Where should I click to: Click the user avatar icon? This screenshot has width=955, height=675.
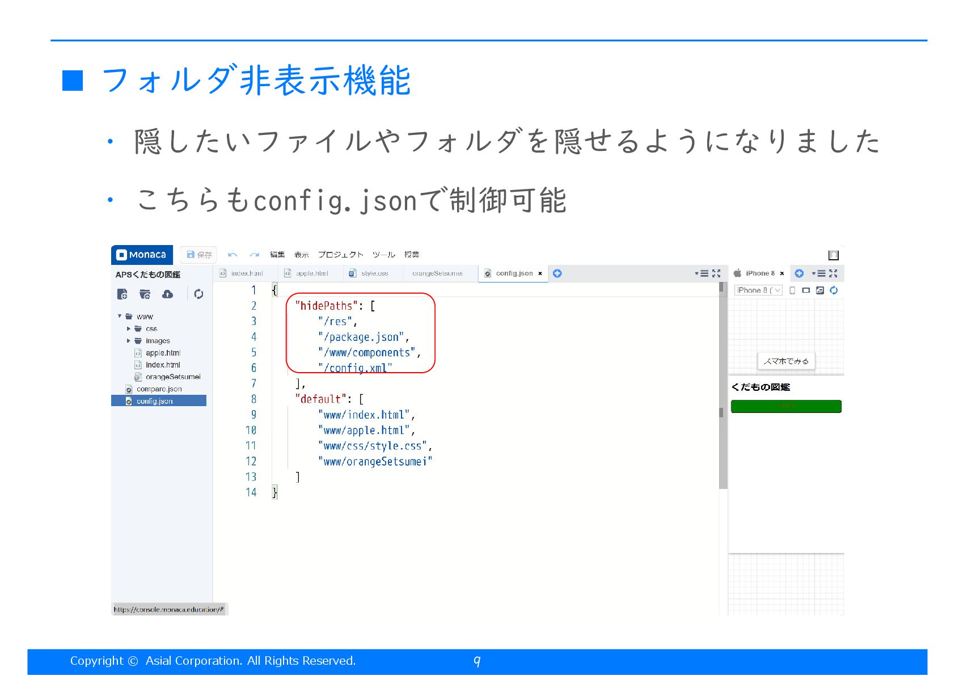pos(833,255)
